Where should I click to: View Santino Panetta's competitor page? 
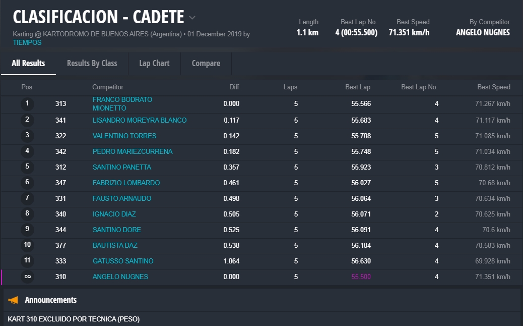click(x=122, y=167)
